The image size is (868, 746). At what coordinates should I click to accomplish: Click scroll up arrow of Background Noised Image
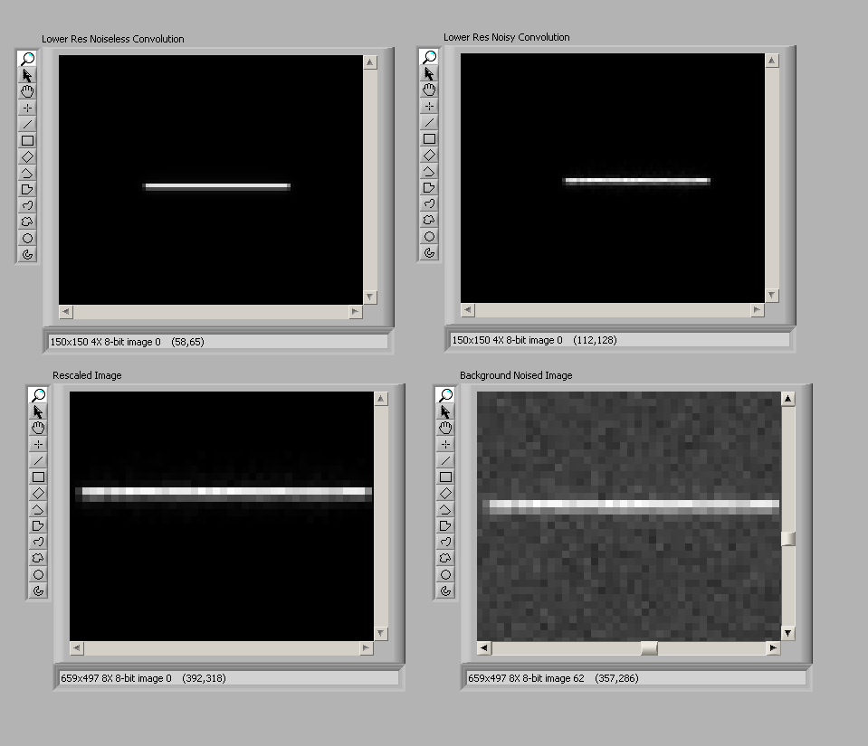787,399
